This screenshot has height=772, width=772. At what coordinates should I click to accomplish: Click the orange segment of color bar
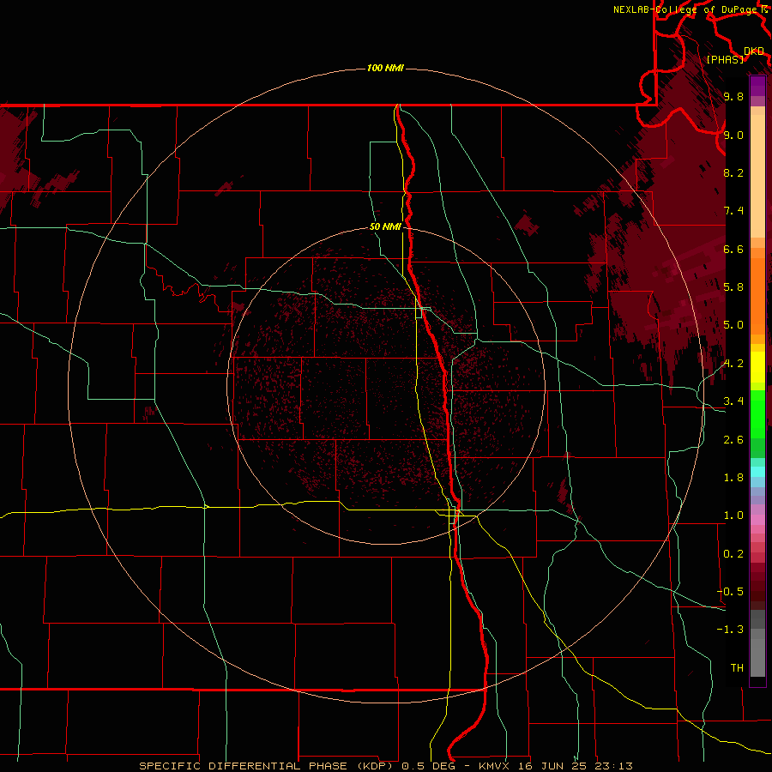(x=757, y=295)
